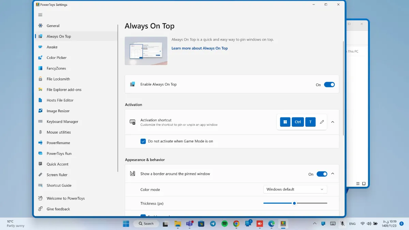This screenshot has height=230, width=409.
Task: Launch Telegram from the taskbar
Action: tap(213, 224)
